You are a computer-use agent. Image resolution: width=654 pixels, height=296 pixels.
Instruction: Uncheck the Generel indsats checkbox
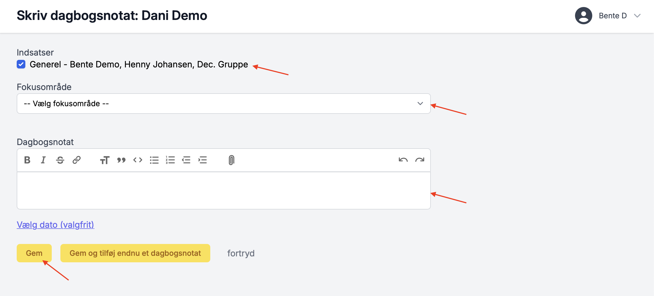21,64
